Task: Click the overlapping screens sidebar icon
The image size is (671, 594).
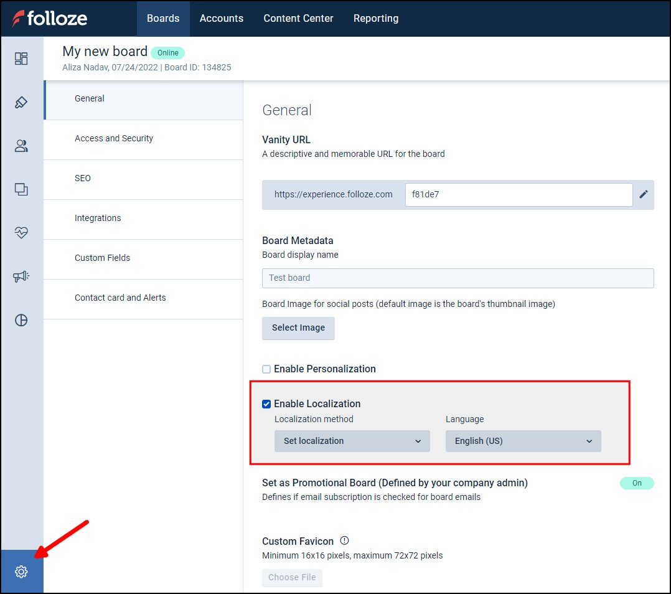Action: coord(21,189)
